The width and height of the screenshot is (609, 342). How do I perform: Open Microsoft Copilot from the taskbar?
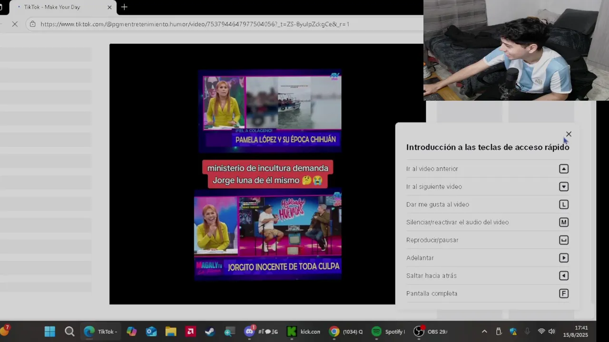(132, 332)
